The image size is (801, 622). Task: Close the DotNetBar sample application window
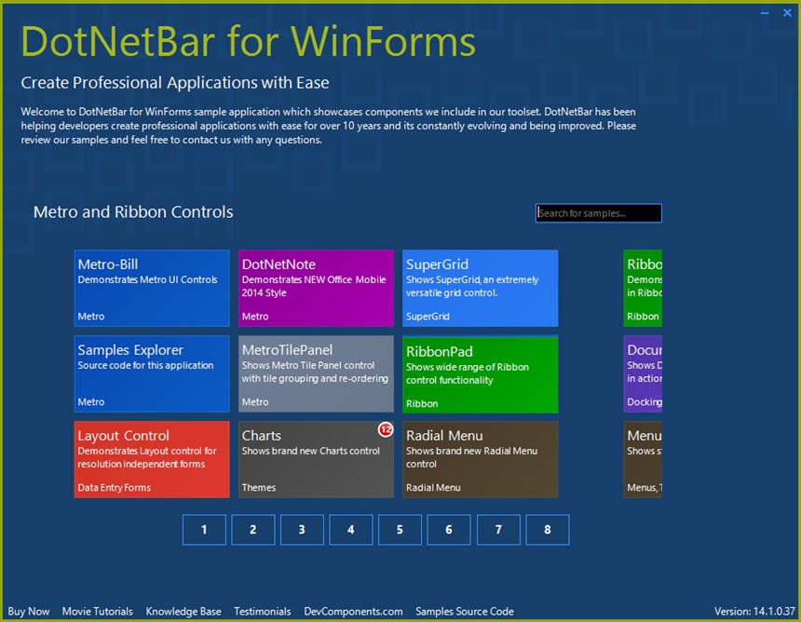pos(787,13)
